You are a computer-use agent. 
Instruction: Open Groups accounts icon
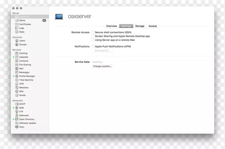17,44
